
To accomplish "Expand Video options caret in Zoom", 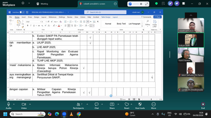I will click(x=30, y=104).
